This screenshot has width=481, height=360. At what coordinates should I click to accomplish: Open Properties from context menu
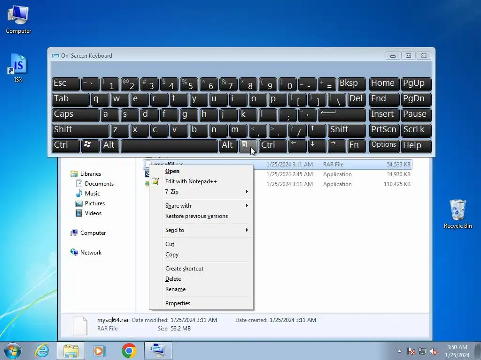[x=207, y=303]
